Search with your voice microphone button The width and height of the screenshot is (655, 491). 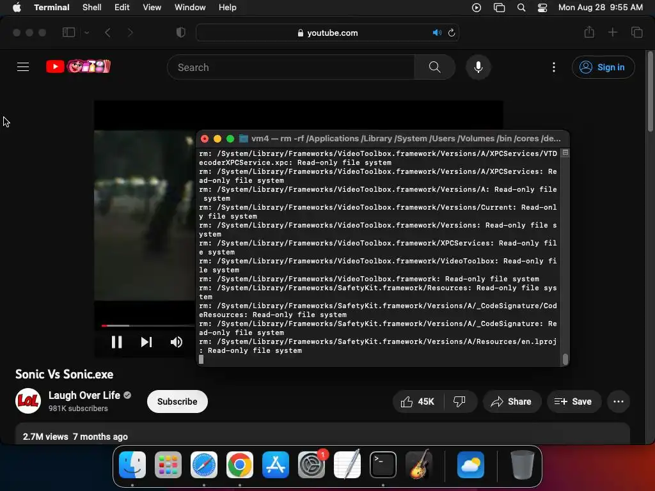(478, 67)
